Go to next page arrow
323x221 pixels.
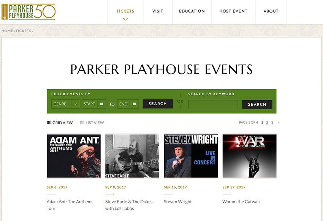[x=278, y=123]
